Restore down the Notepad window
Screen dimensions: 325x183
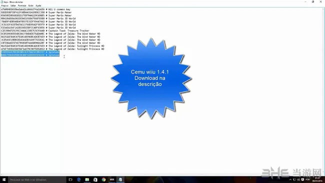point(313,1)
